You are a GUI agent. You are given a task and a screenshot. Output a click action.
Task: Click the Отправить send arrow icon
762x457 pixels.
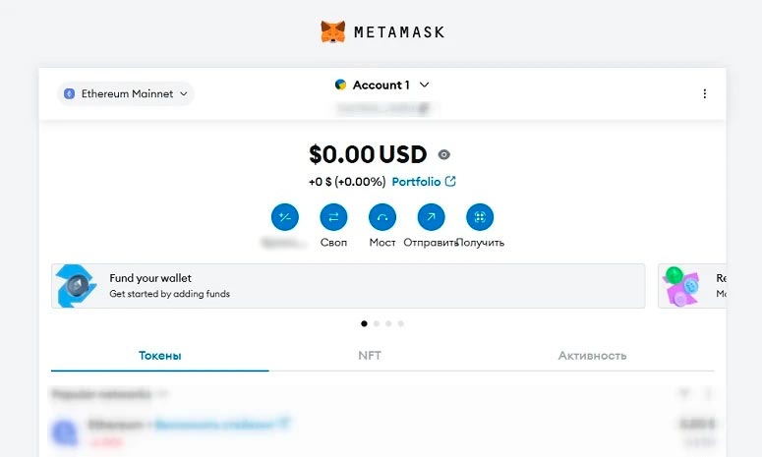(431, 217)
